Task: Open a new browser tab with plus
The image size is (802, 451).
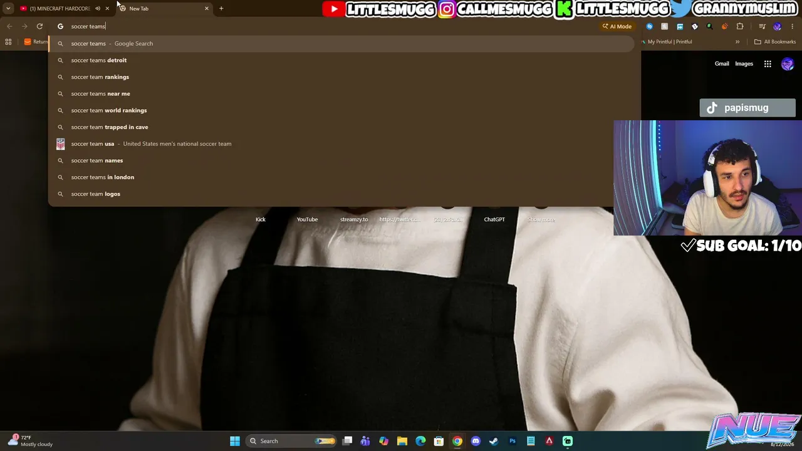Action: (221, 8)
